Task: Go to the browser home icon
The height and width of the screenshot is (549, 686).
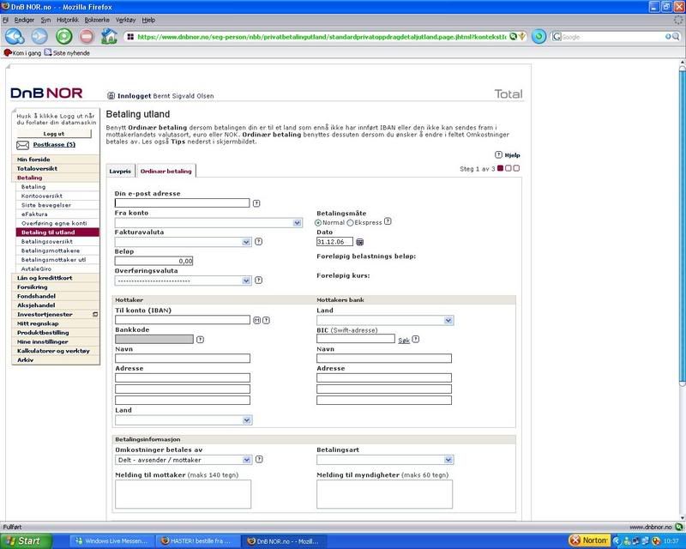Action: pyautogui.click(x=109, y=37)
